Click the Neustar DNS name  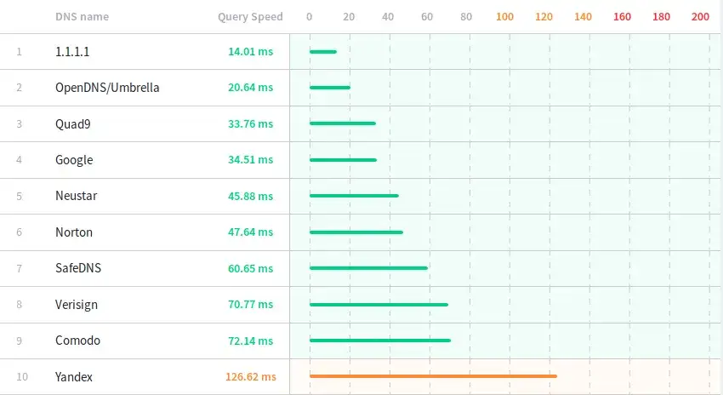click(77, 197)
